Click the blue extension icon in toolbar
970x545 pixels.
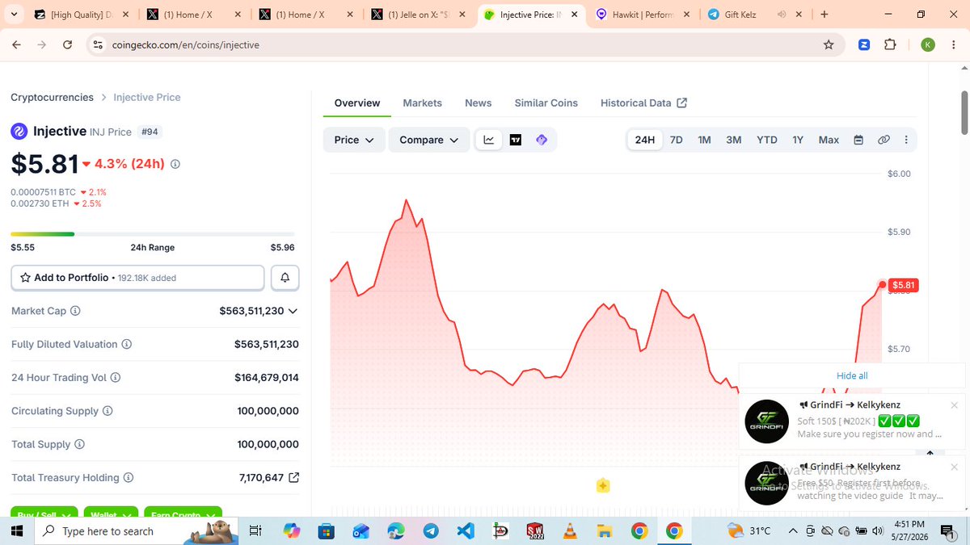click(863, 44)
